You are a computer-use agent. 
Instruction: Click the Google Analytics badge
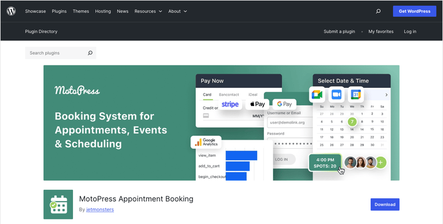206,142
